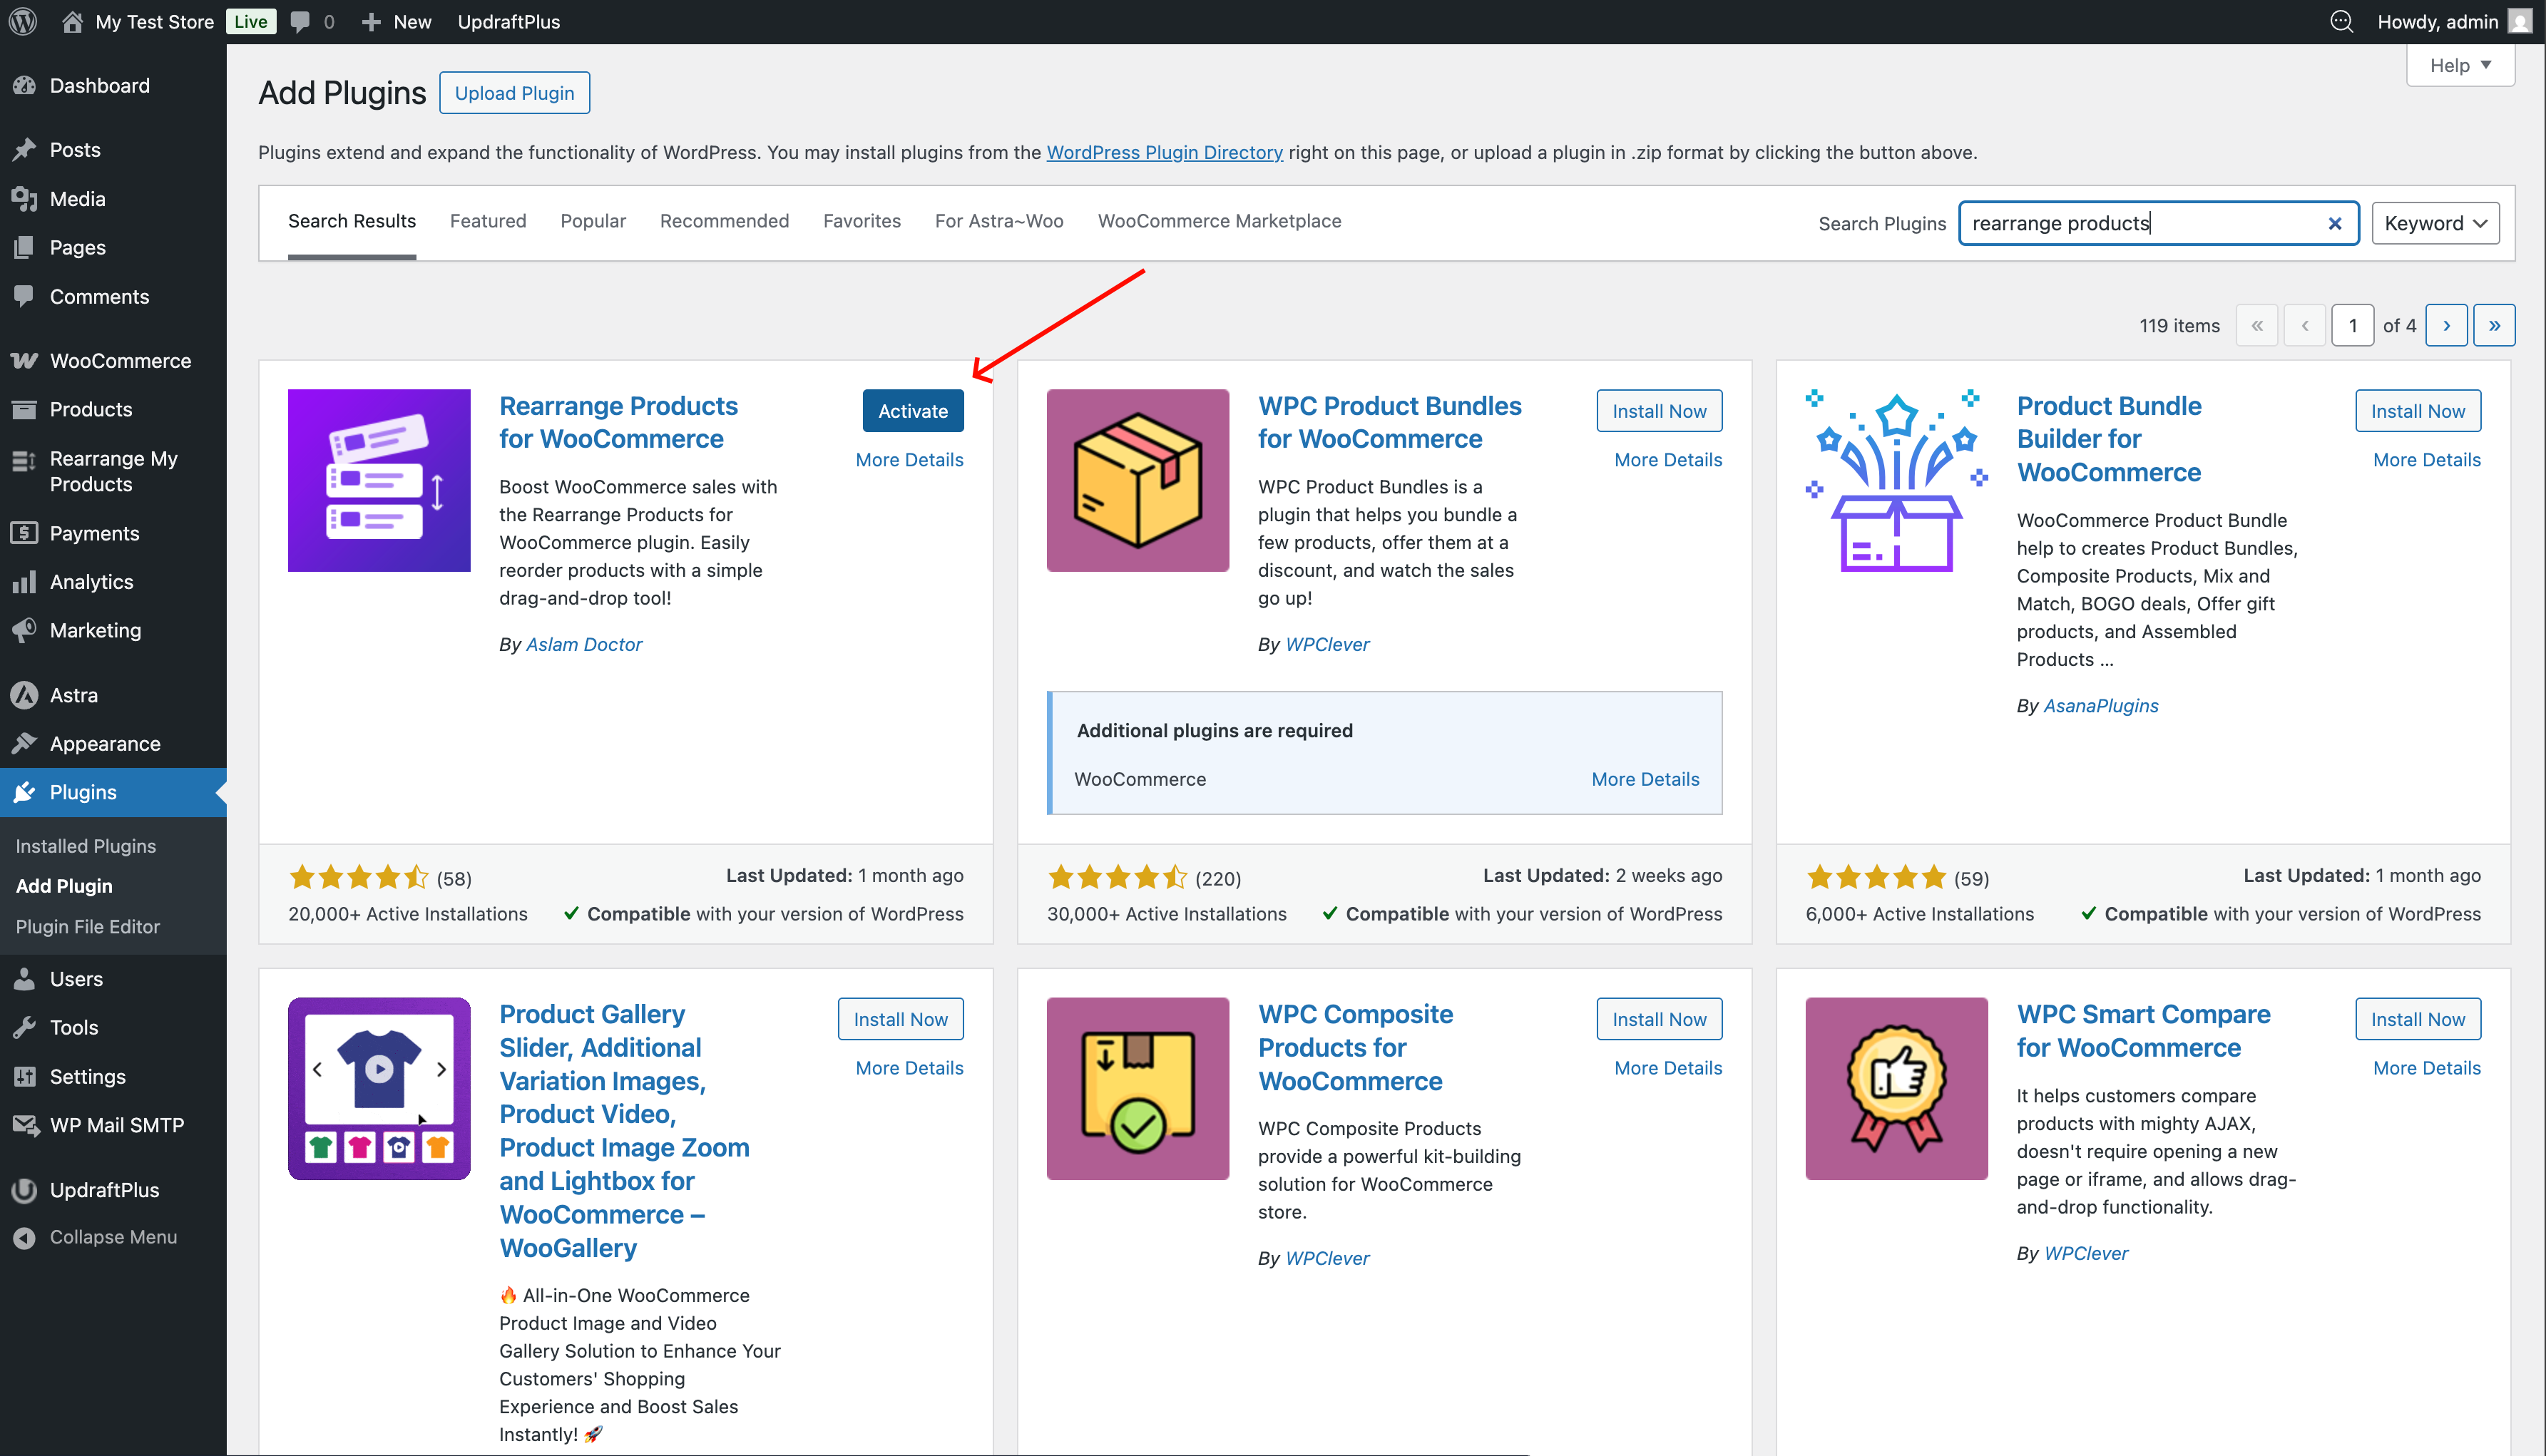
Task: Select the Search Results tab
Action: pyautogui.click(x=352, y=221)
